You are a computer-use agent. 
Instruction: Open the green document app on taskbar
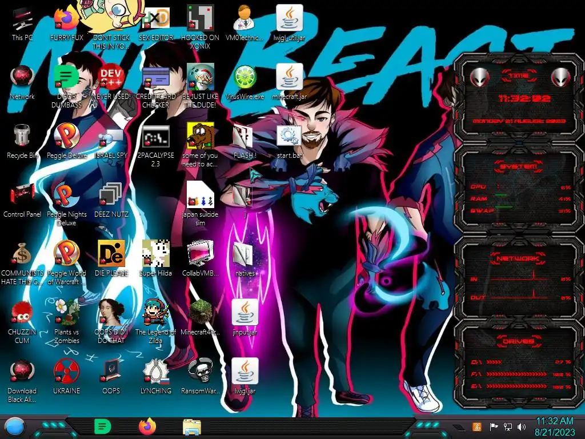[102, 426]
